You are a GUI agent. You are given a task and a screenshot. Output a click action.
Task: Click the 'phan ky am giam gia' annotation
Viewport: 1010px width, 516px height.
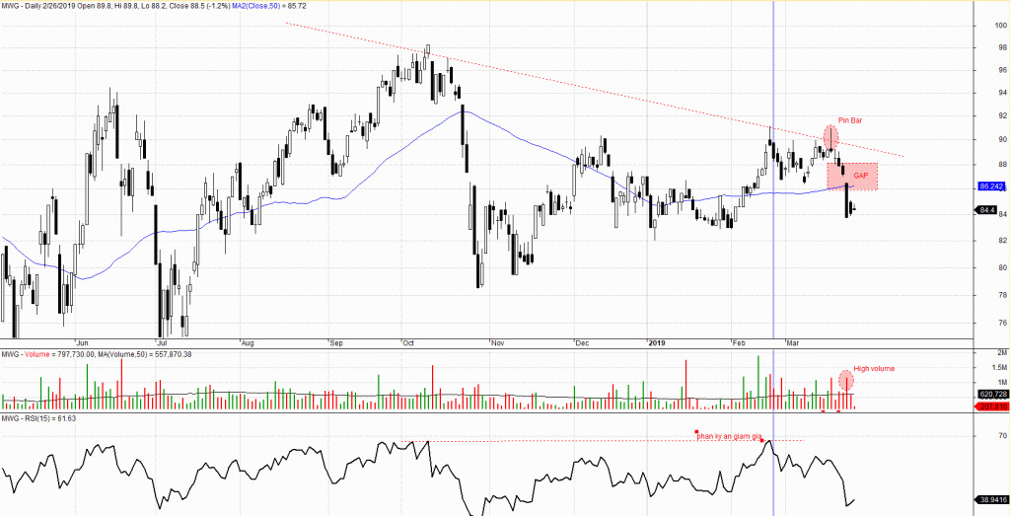point(731,435)
